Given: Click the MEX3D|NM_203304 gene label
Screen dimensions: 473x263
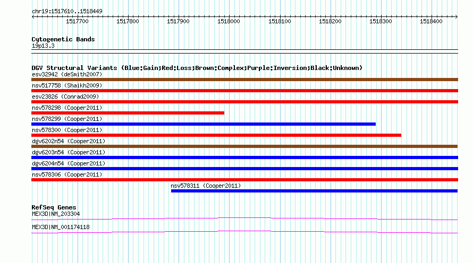Looking at the screenshot, I should pyautogui.click(x=56, y=214).
